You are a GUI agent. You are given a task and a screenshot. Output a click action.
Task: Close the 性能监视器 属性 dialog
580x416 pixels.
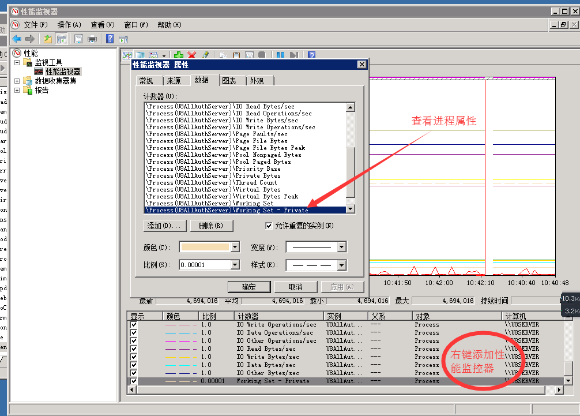point(361,65)
